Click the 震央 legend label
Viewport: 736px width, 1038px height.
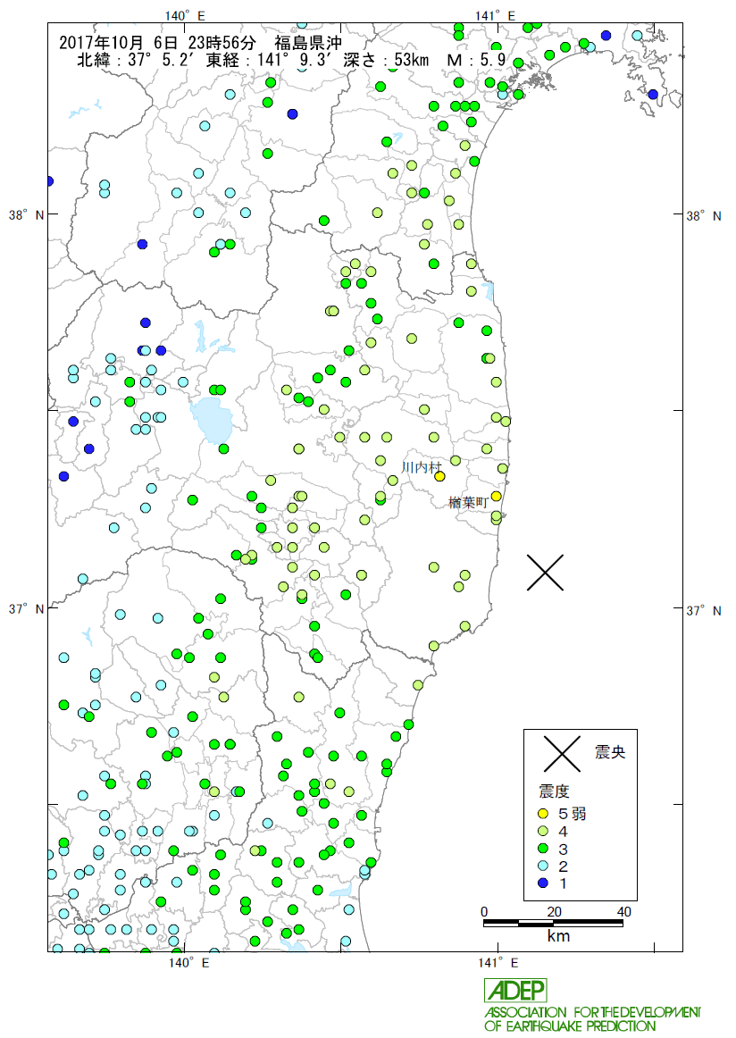pos(609,752)
